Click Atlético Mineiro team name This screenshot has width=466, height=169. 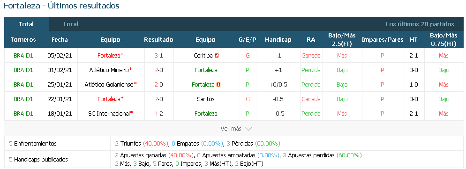point(109,70)
